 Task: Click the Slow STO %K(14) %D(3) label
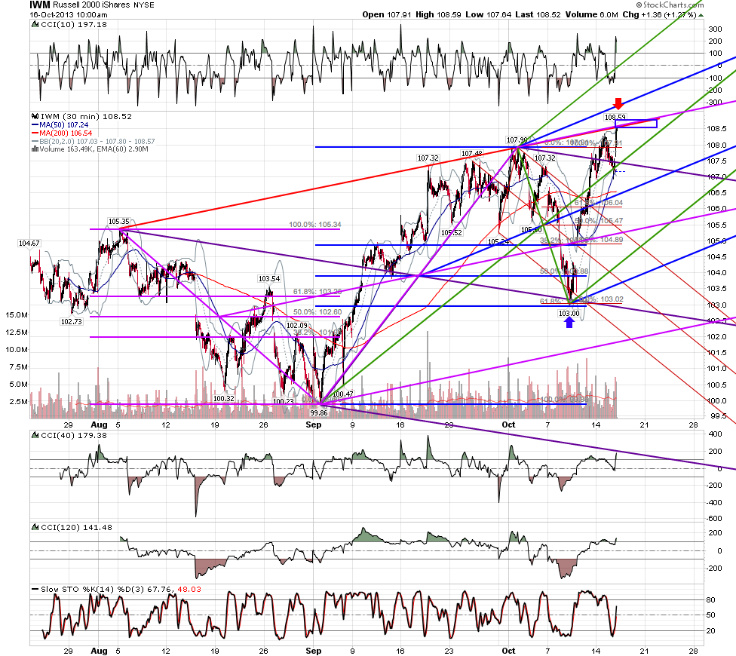(x=93, y=590)
